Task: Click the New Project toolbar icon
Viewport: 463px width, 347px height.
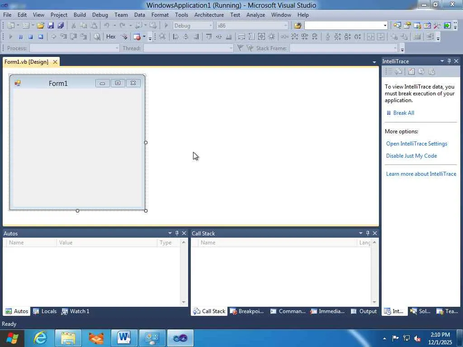Action: point(11,26)
